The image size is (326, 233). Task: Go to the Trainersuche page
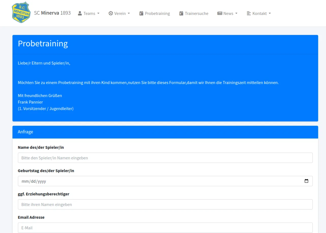coord(194,13)
